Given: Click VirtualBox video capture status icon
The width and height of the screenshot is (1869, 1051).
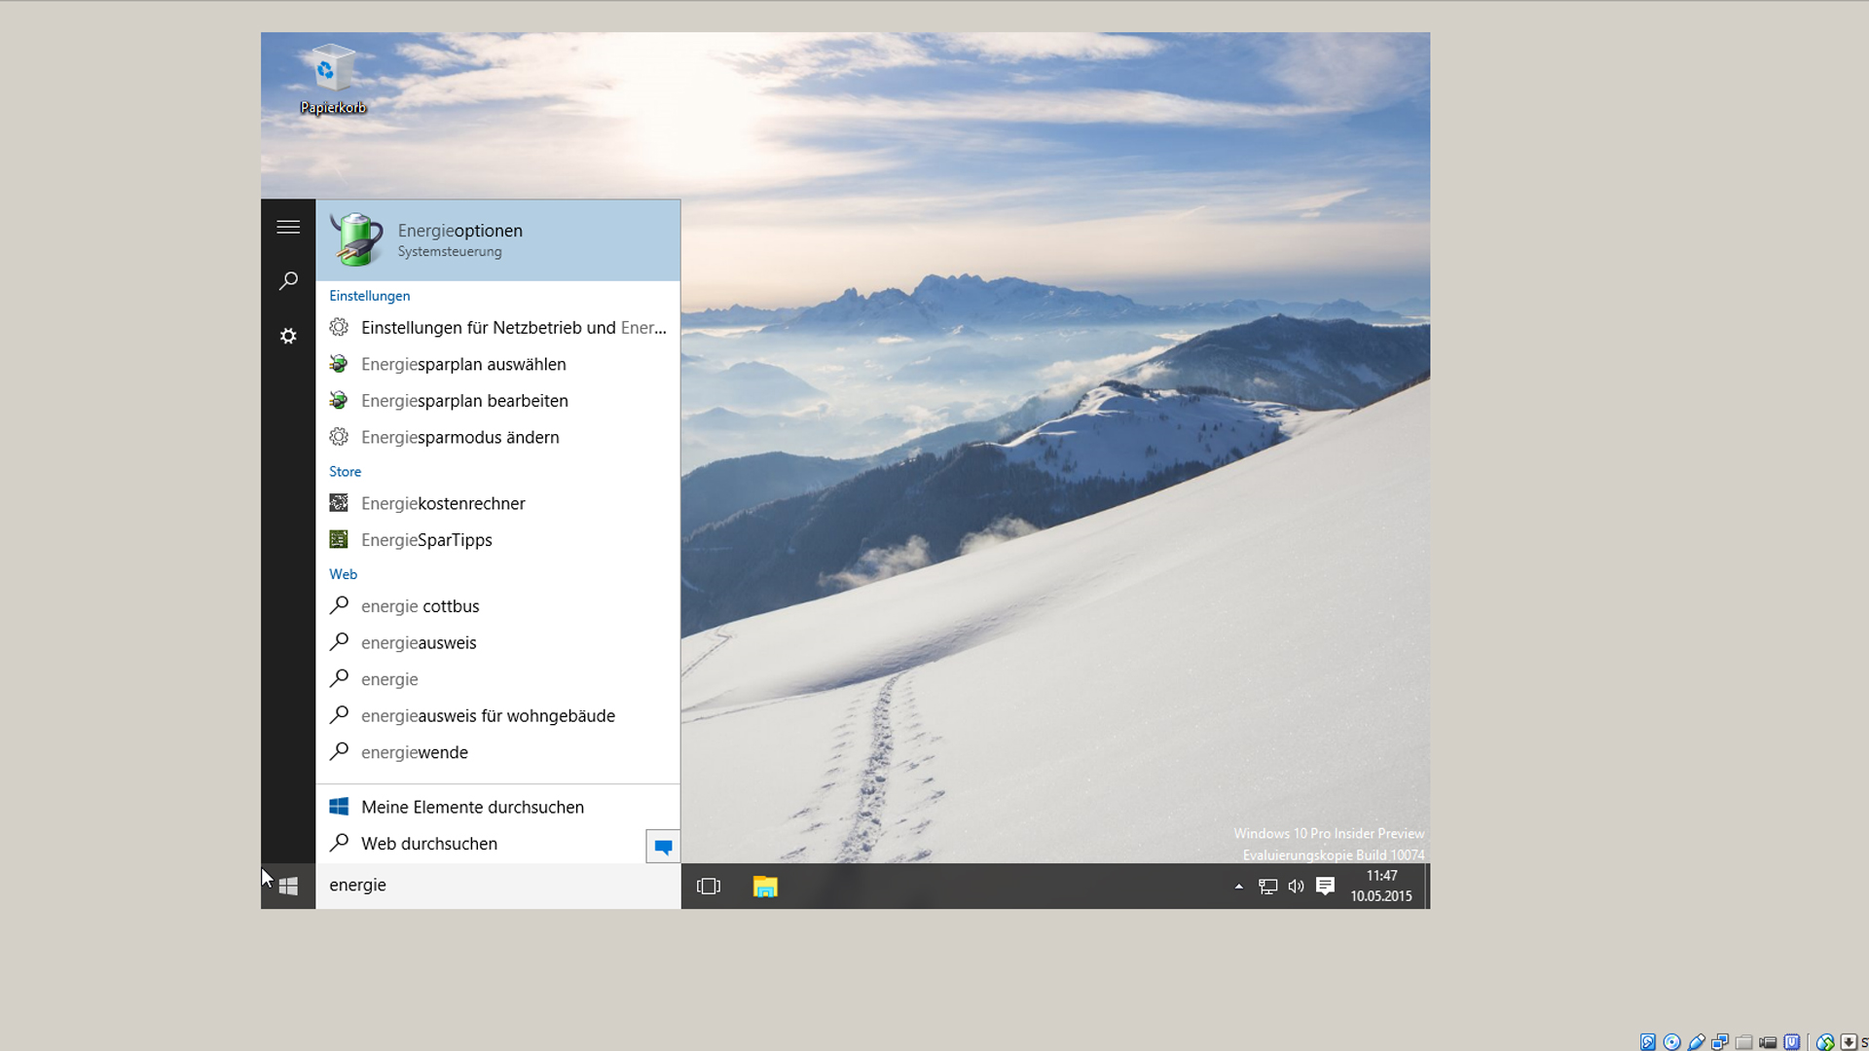Looking at the screenshot, I should pos(1768,1042).
